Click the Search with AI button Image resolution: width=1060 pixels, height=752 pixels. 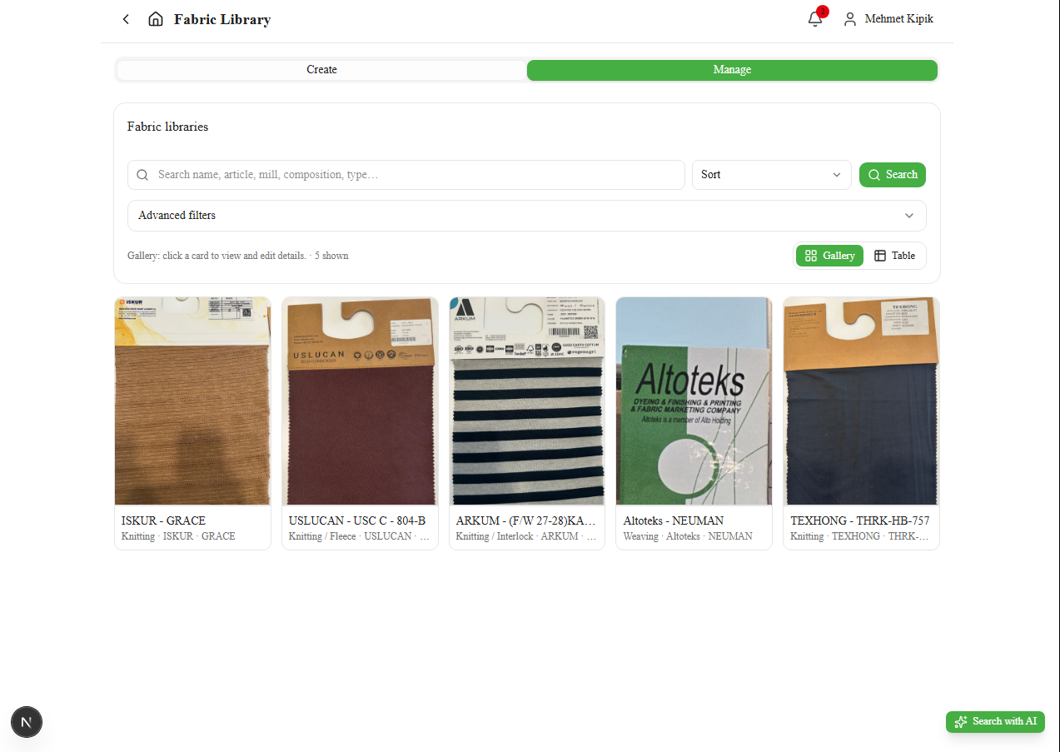pos(995,722)
